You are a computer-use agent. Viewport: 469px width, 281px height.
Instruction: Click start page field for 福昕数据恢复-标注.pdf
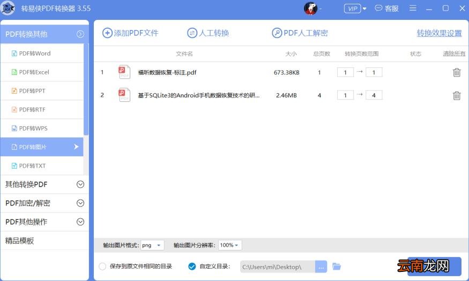tap(345, 72)
